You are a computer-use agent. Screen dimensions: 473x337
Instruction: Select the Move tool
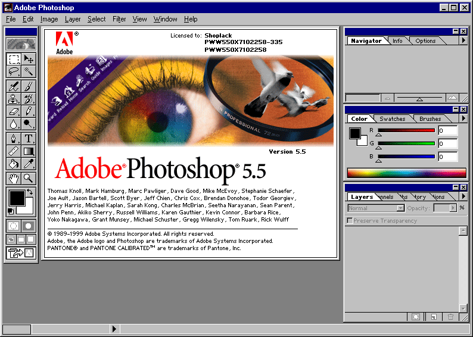[x=29, y=59]
